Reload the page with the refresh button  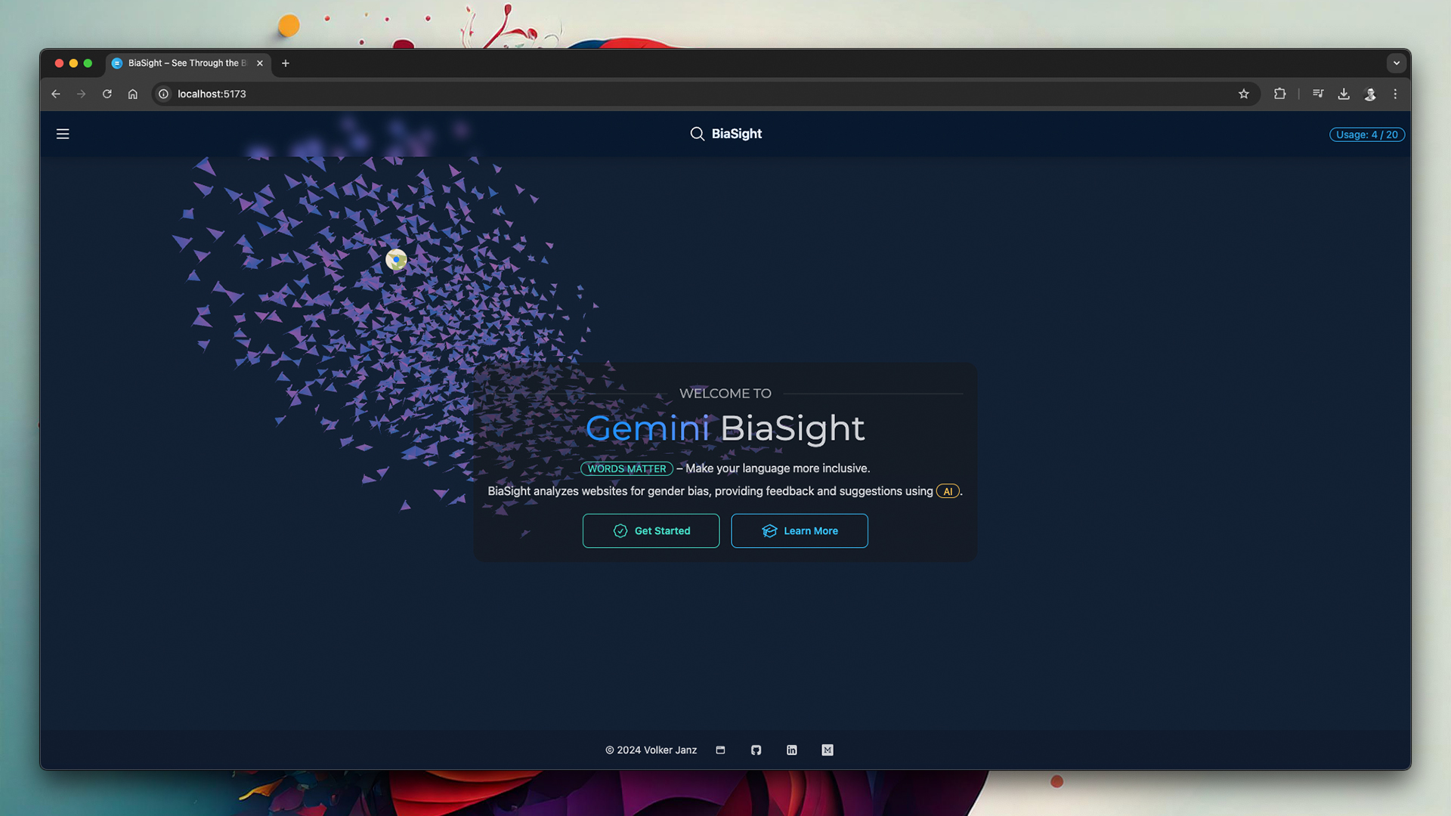(107, 94)
